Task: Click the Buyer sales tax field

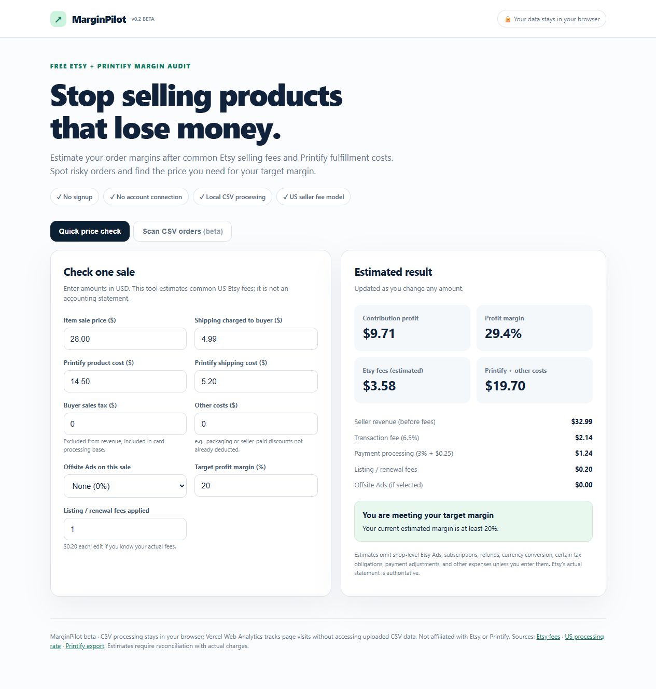Action: [x=125, y=424]
